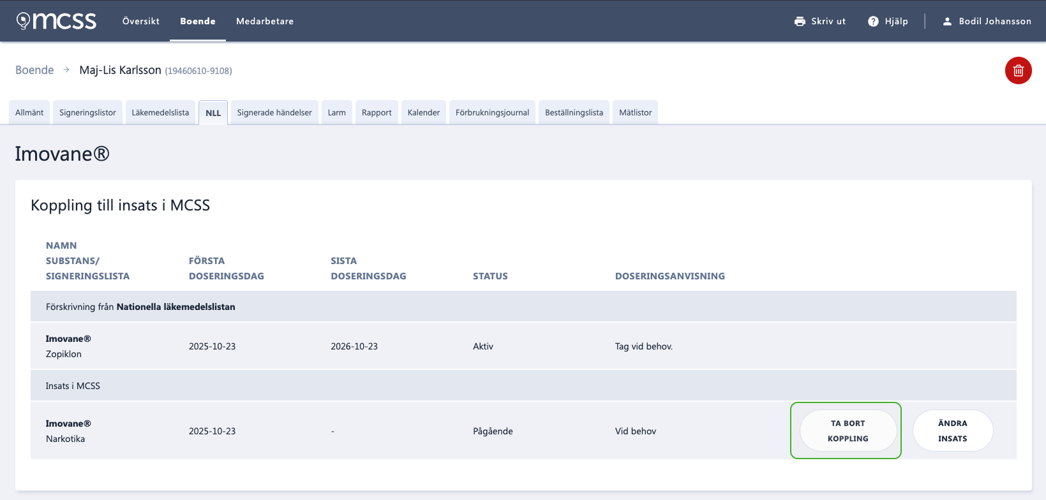Open the Kalender tab
The width and height of the screenshot is (1046, 500).
pyautogui.click(x=424, y=112)
